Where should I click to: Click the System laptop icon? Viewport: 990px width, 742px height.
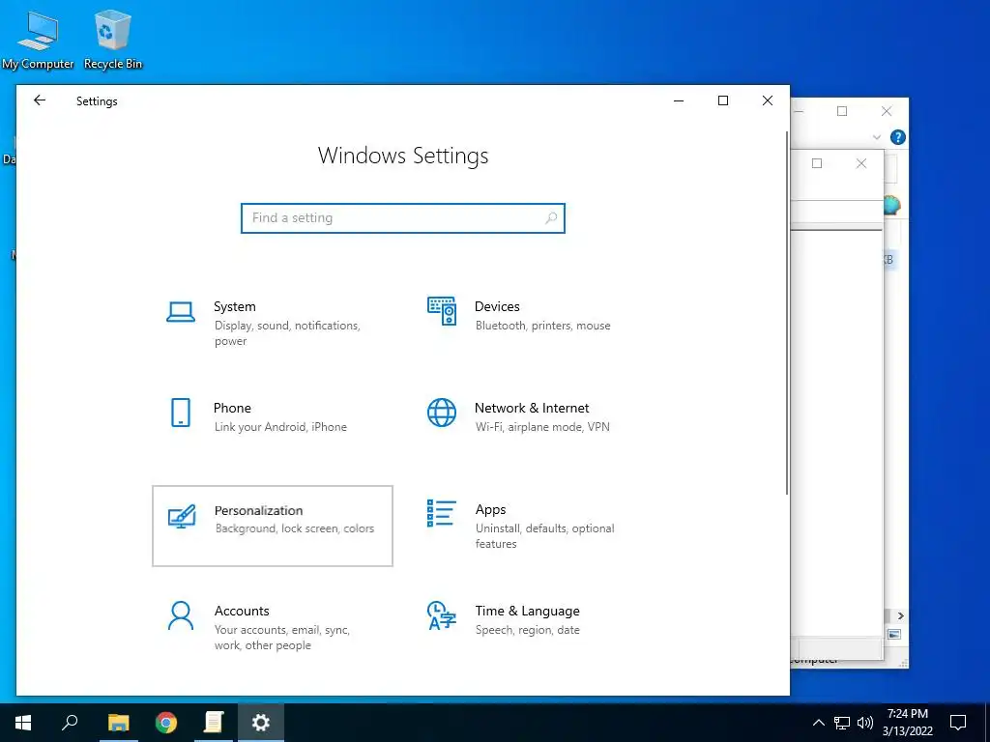(181, 312)
